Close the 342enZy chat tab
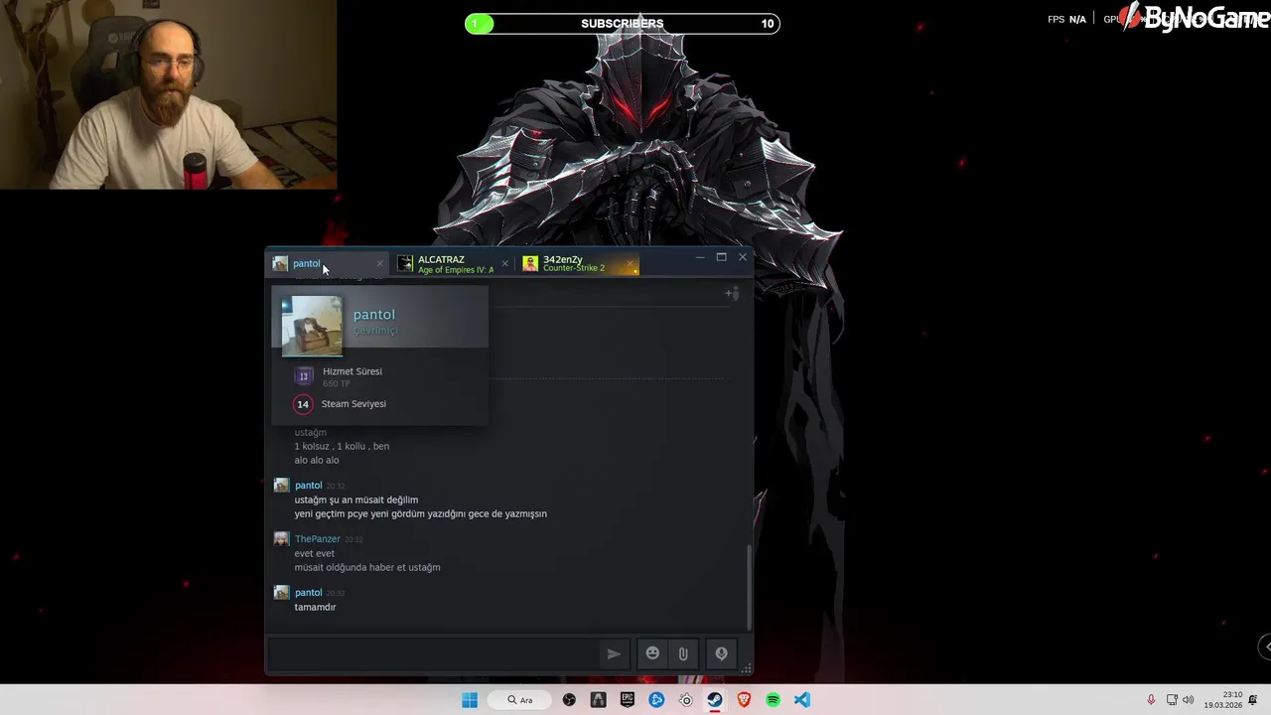This screenshot has width=1271, height=715. 630,263
